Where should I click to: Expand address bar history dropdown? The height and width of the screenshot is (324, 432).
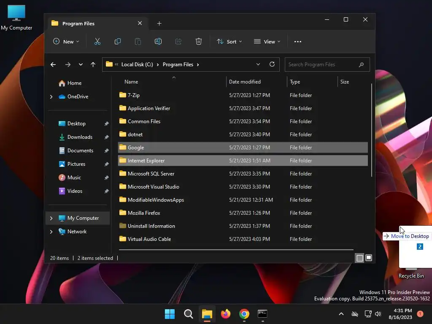click(258, 64)
